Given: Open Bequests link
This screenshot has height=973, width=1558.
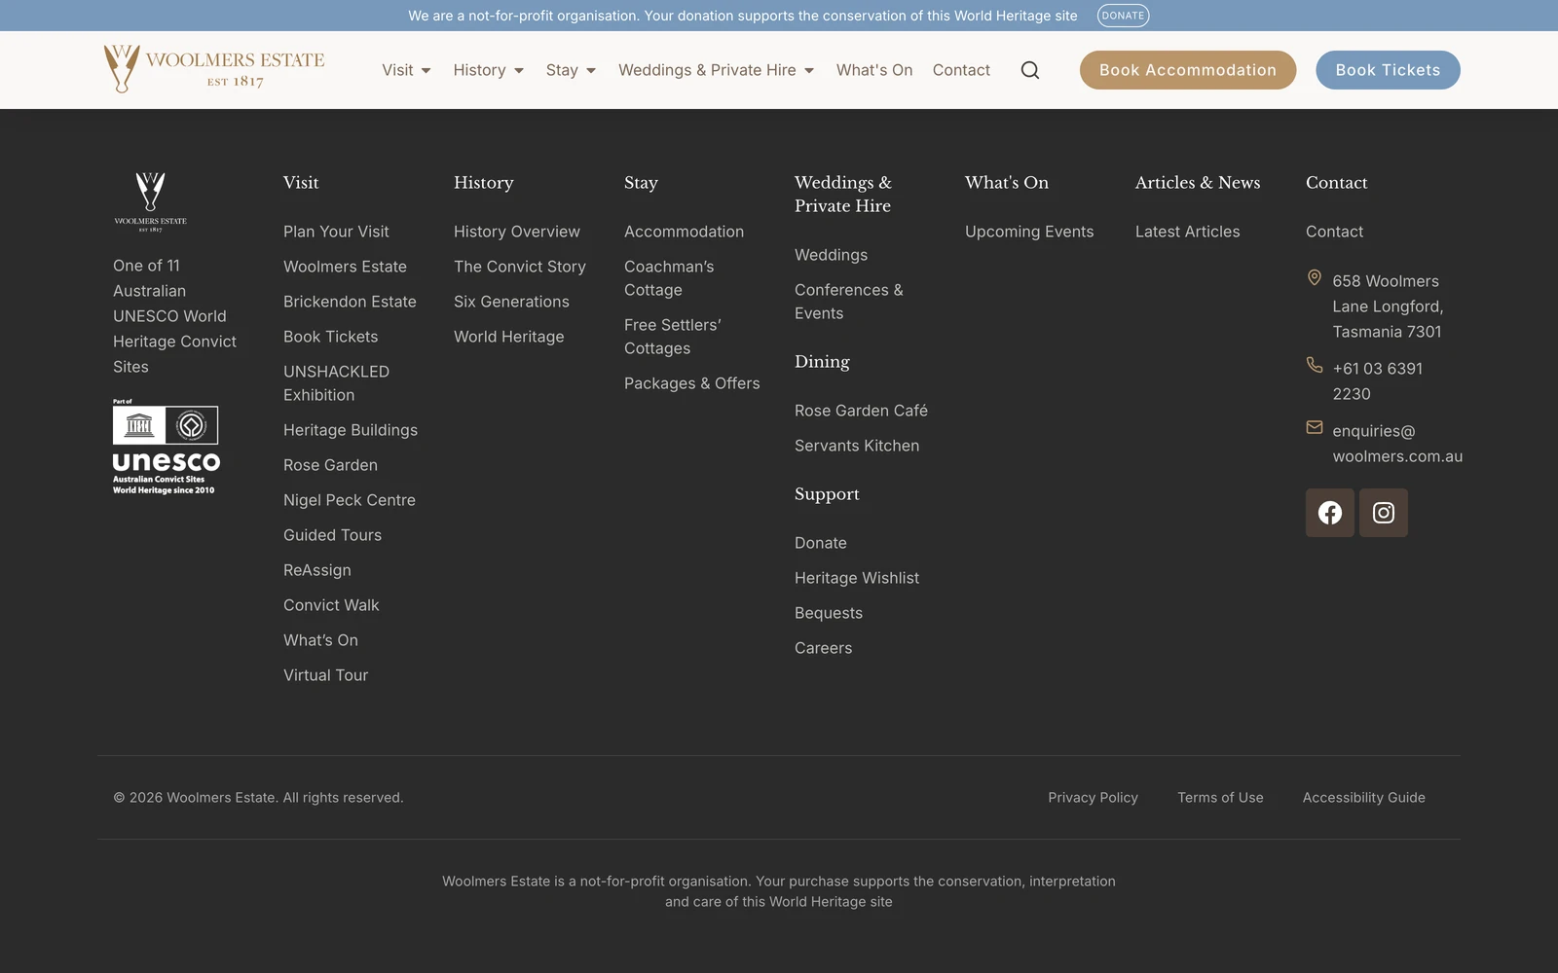Looking at the screenshot, I should [x=829, y=613].
